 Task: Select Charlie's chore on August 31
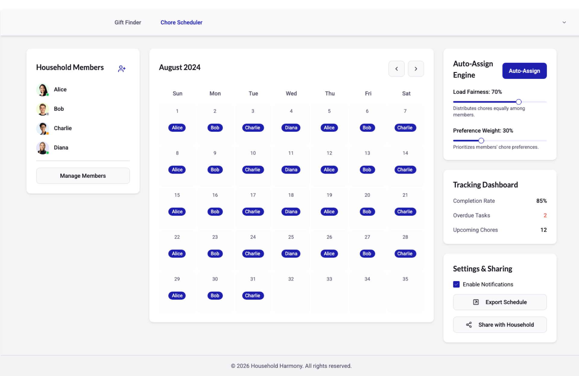pos(252,296)
